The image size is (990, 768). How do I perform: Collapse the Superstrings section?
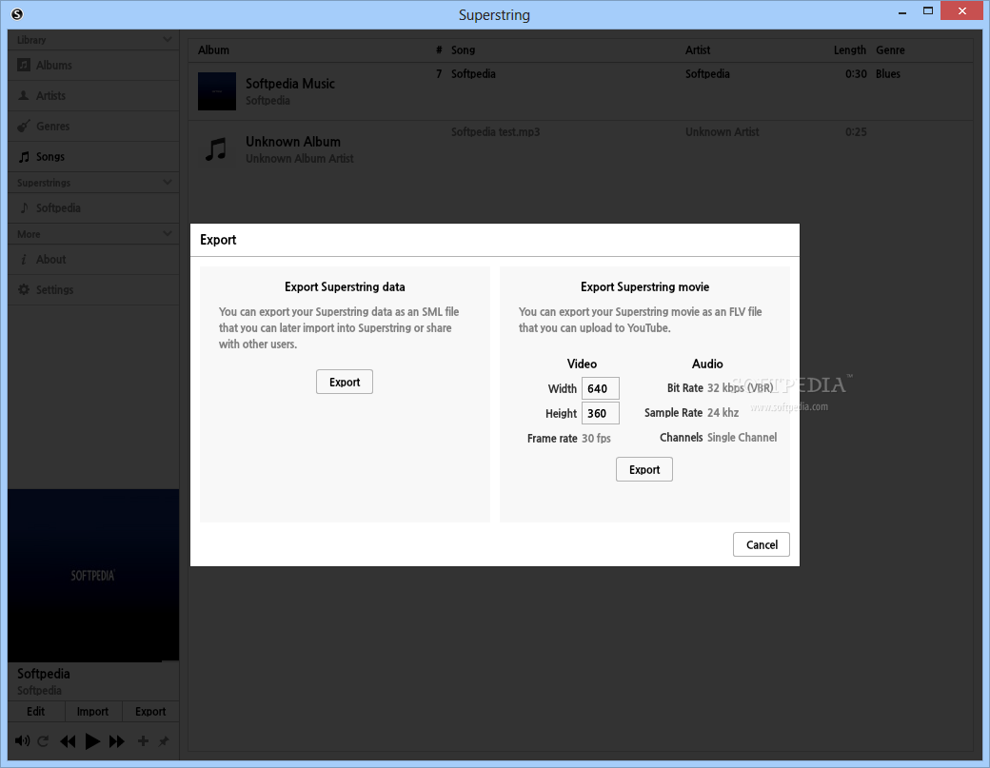[x=167, y=183]
